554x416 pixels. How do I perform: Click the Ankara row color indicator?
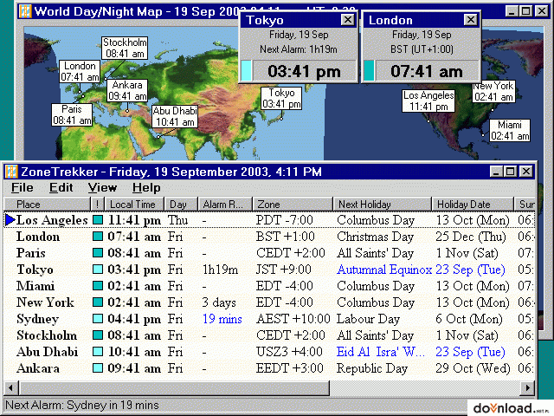(98, 368)
